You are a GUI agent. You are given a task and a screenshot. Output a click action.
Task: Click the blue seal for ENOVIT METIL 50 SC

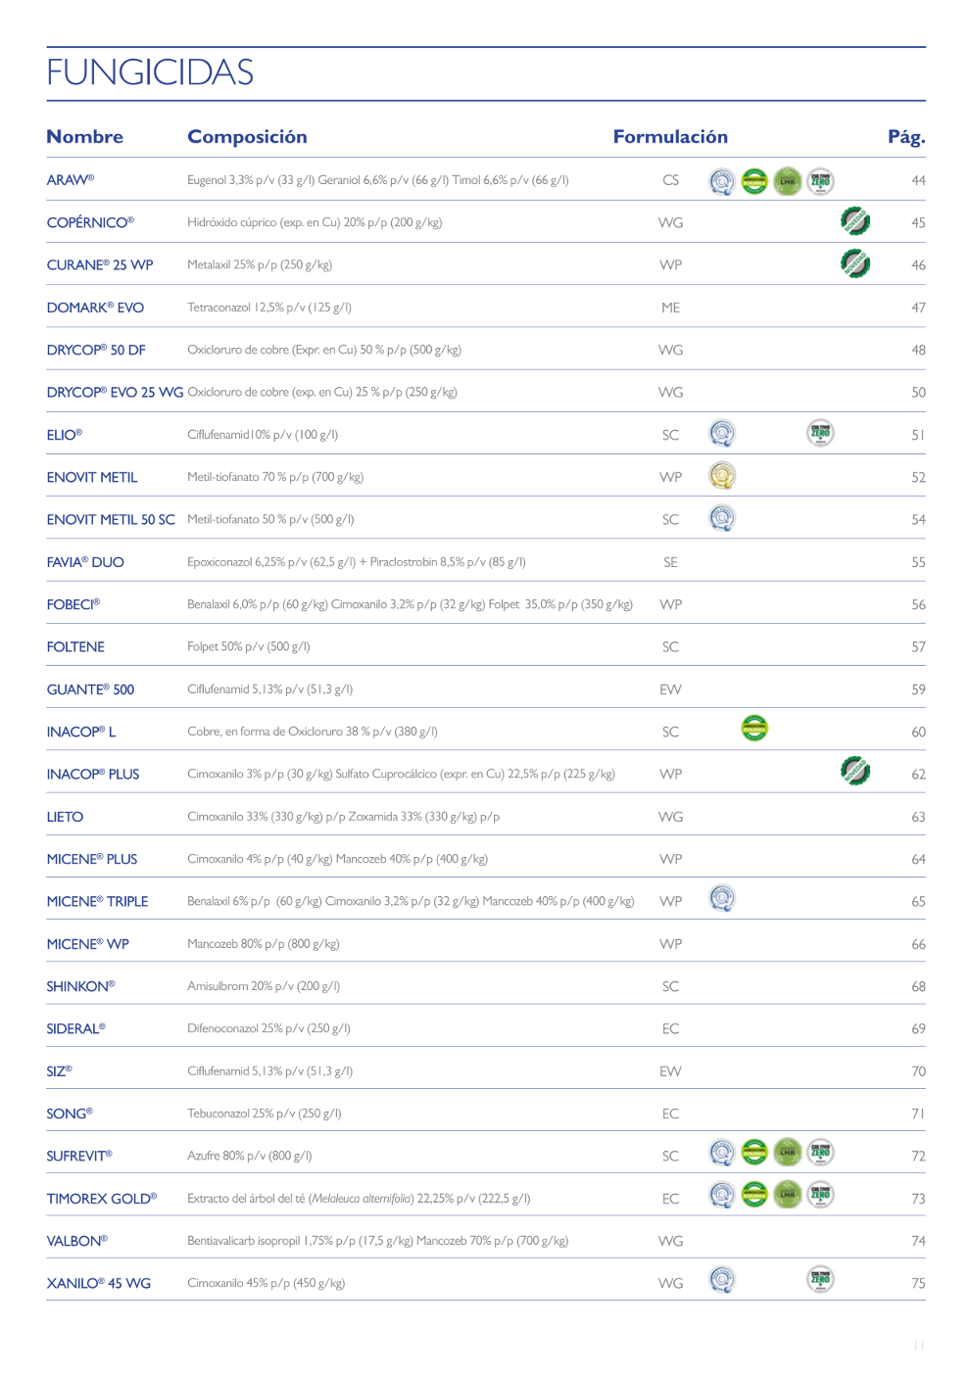(x=722, y=518)
